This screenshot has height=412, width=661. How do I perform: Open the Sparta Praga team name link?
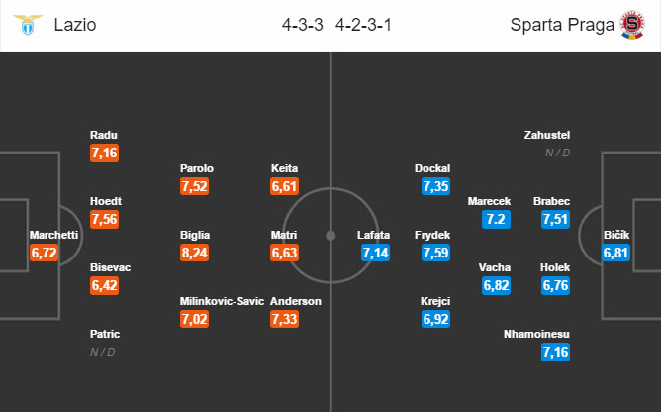click(x=562, y=25)
